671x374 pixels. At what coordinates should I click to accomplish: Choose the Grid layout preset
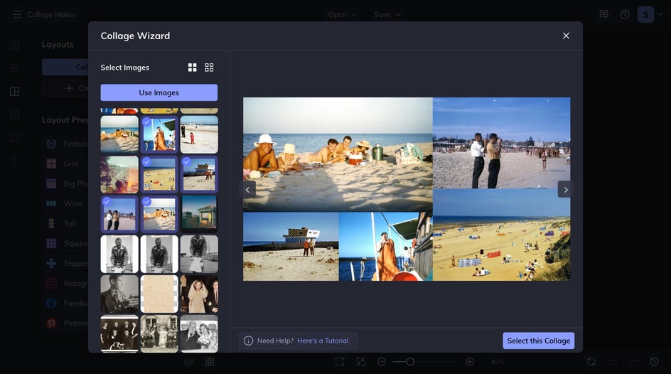point(66,164)
